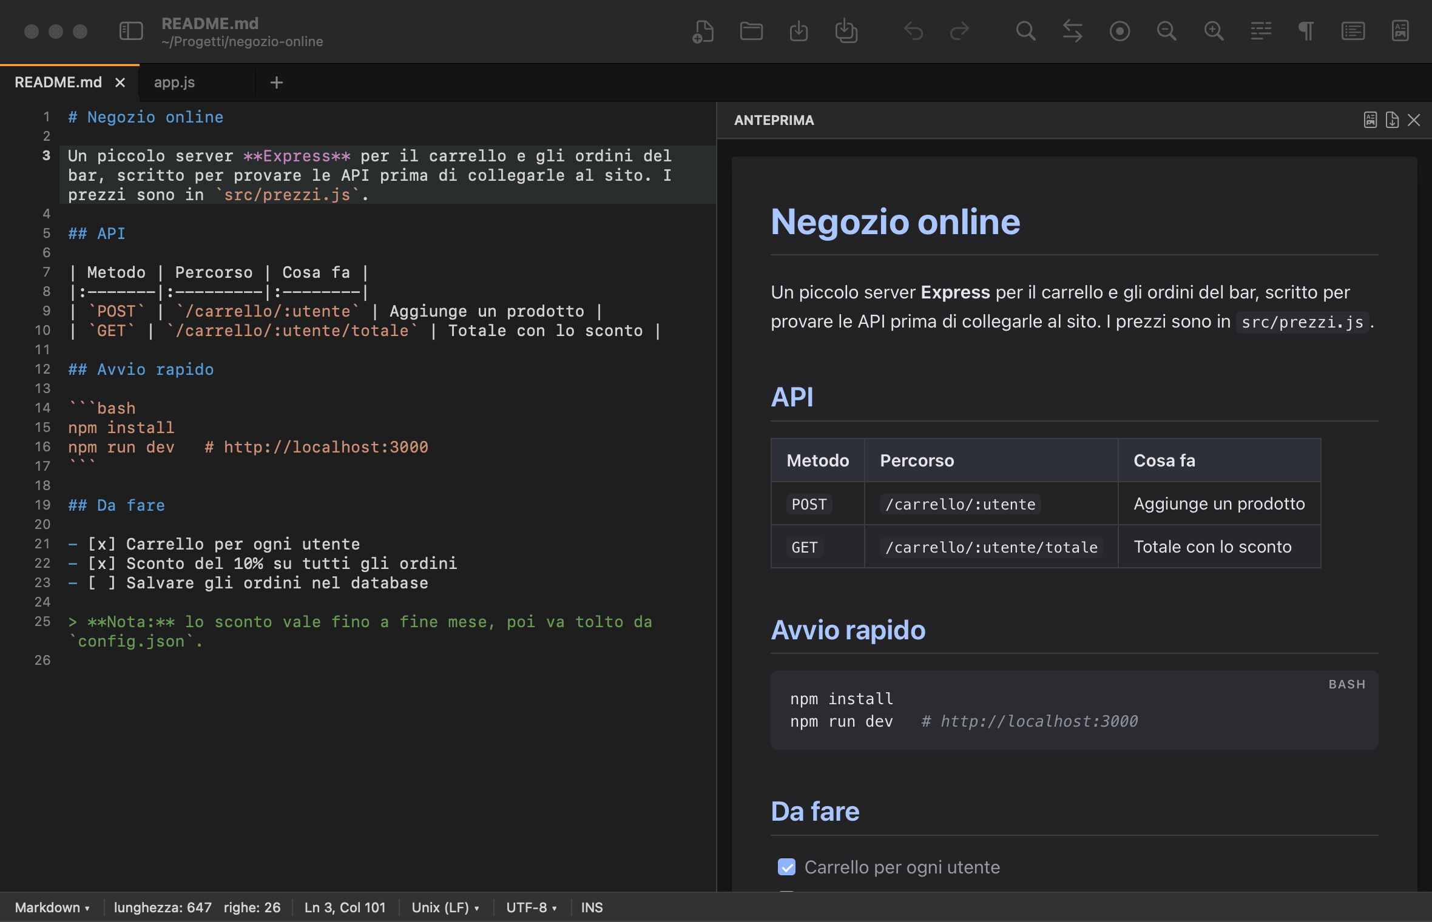Close the ANTEPRIMA preview panel
1432x922 pixels.
1414,120
